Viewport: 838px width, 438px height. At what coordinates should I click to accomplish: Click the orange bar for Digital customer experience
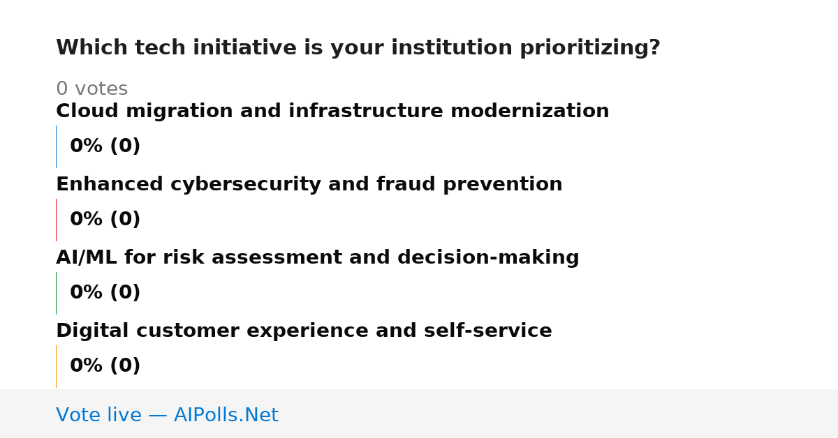[x=56, y=366]
